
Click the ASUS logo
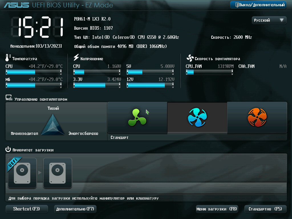pos(16,5)
